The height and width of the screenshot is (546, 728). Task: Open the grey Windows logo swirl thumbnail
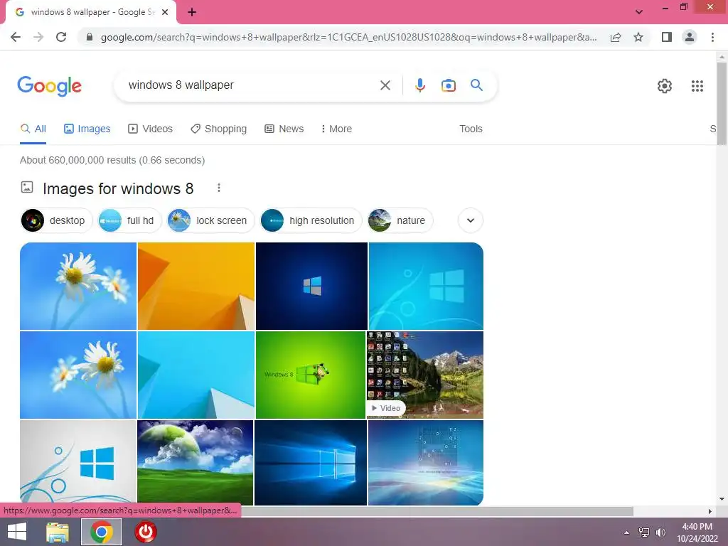(78, 462)
